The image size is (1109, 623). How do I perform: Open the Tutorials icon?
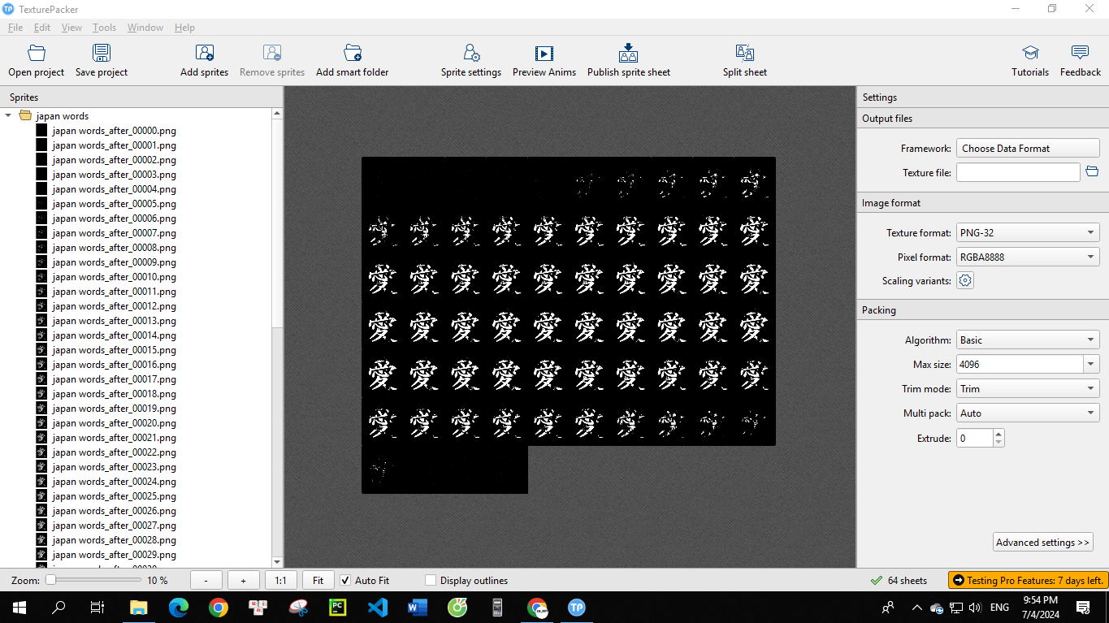coord(1029,58)
